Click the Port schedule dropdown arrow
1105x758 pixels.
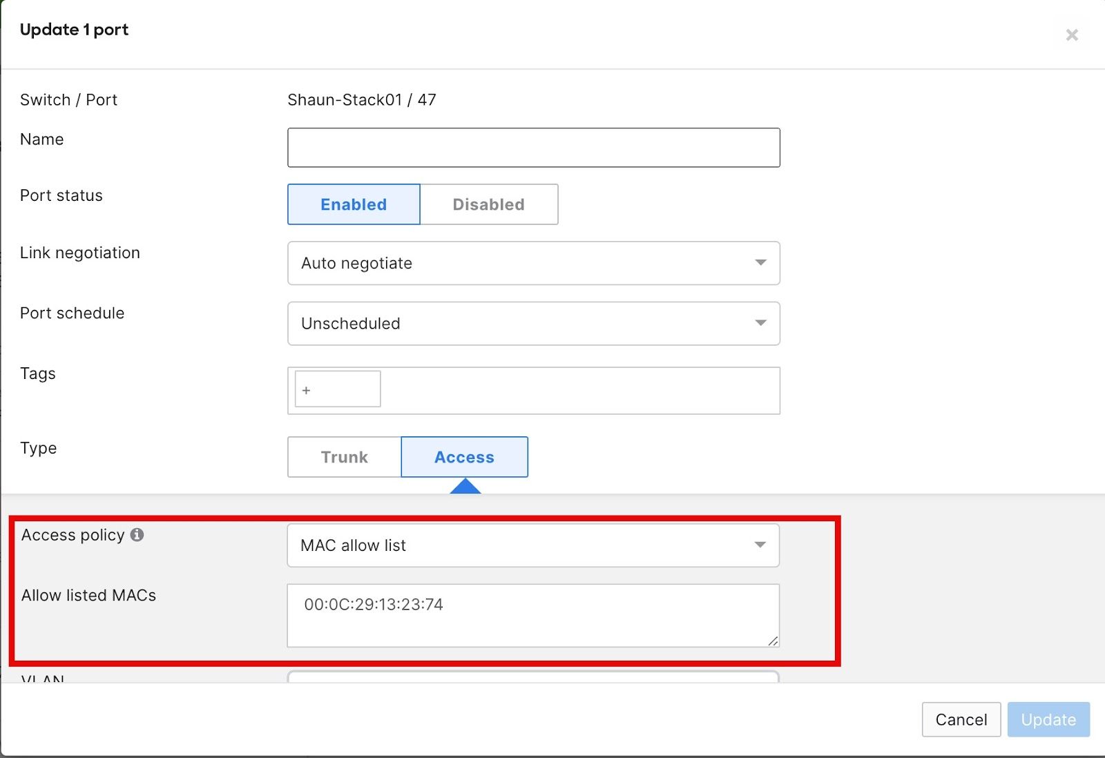760,323
